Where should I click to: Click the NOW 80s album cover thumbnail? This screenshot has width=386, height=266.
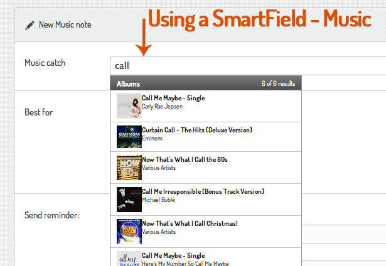tap(129, 168)
